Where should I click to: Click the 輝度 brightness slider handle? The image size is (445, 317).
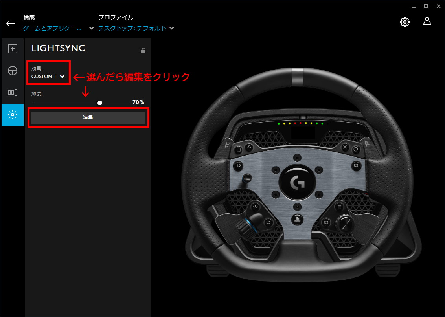point(99,103)
